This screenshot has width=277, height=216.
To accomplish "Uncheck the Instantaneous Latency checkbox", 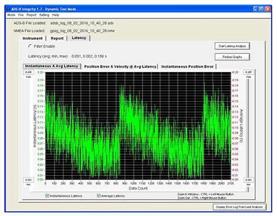I will point(47,195).
